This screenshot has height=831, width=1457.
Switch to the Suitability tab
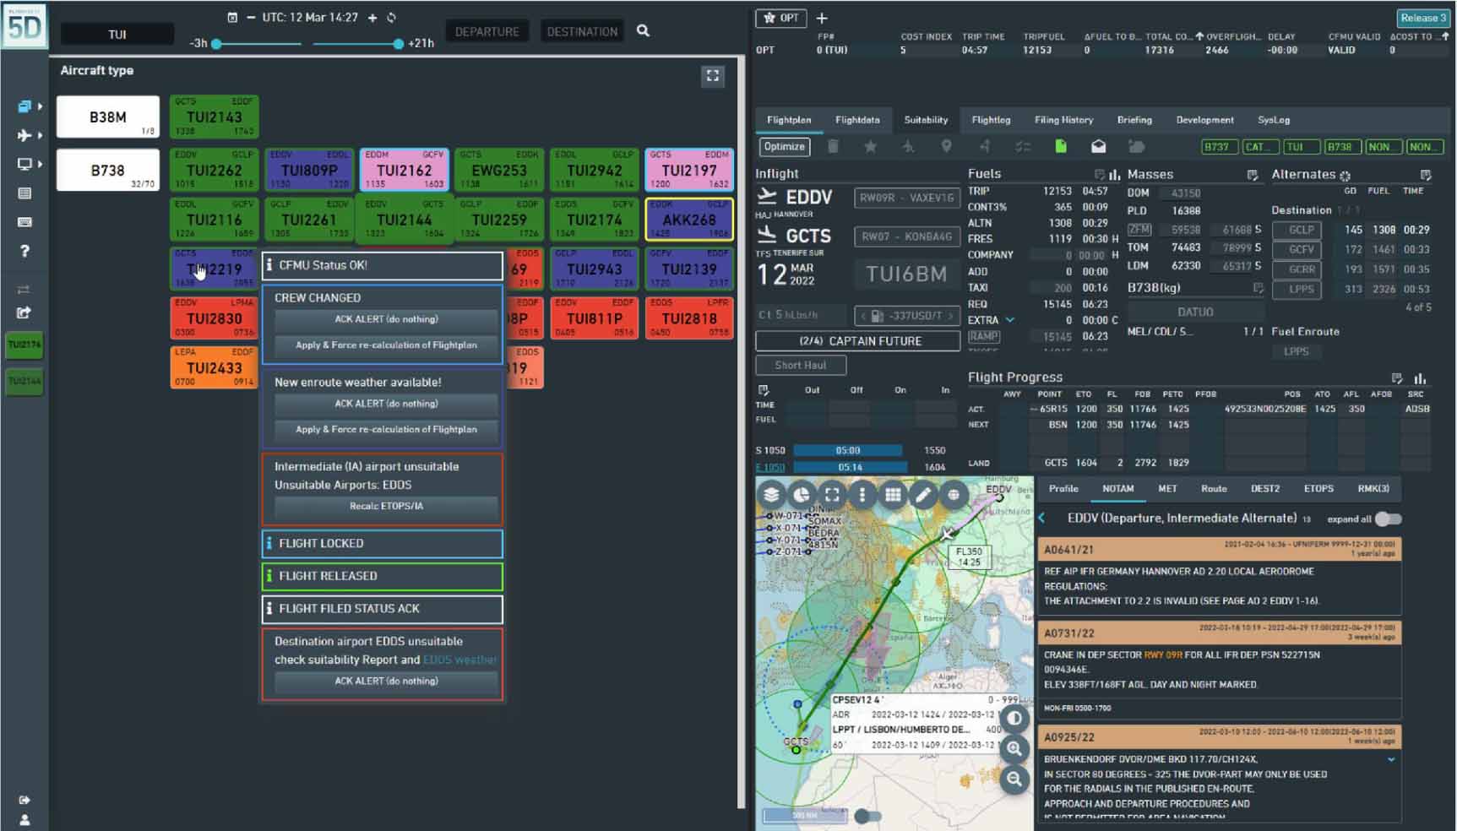tap(926, 120)
